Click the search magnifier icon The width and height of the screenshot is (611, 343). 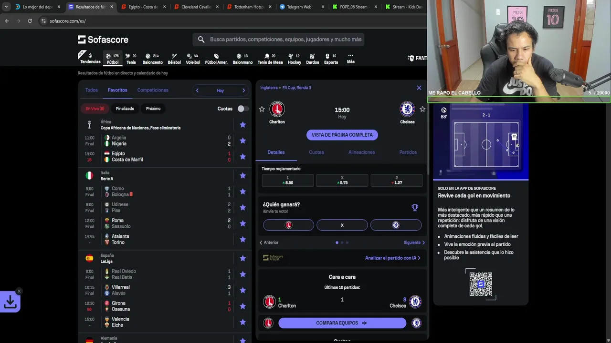tap(201, 40)
